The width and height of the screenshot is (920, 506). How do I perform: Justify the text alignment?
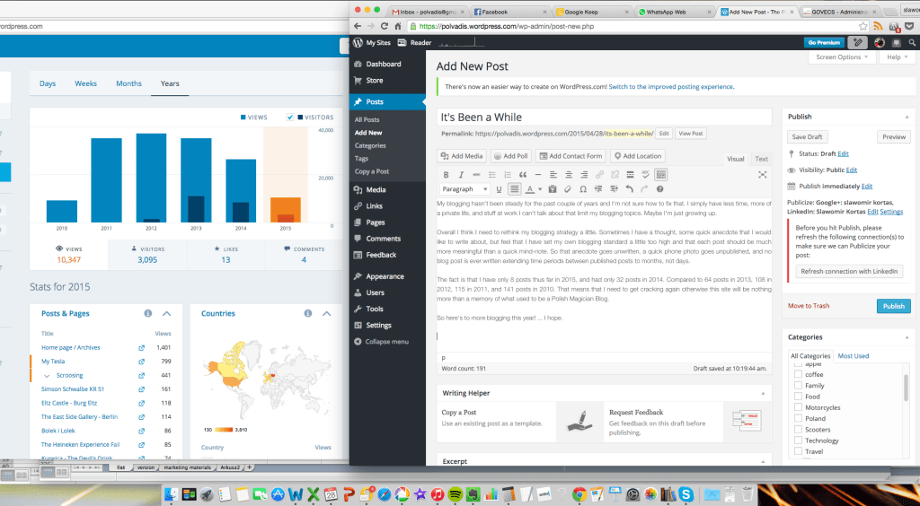click(515, 189)
